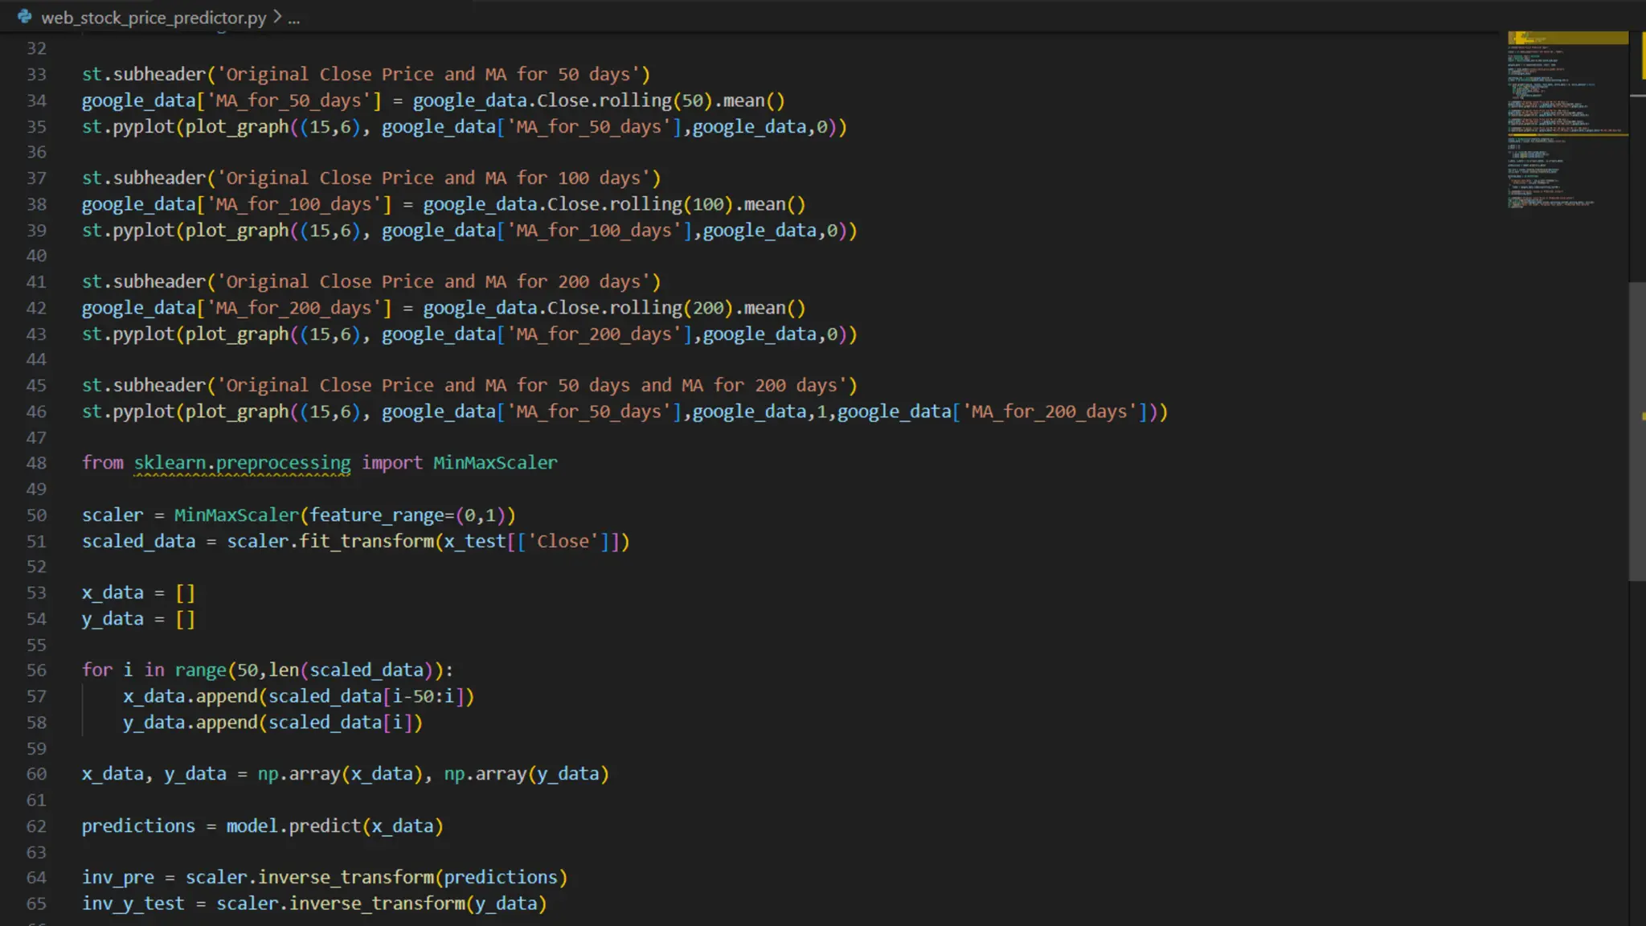Click the fit_transform method on line 51
The height and width of the screenshot is (926, 1646).
(x=366, y=542)
